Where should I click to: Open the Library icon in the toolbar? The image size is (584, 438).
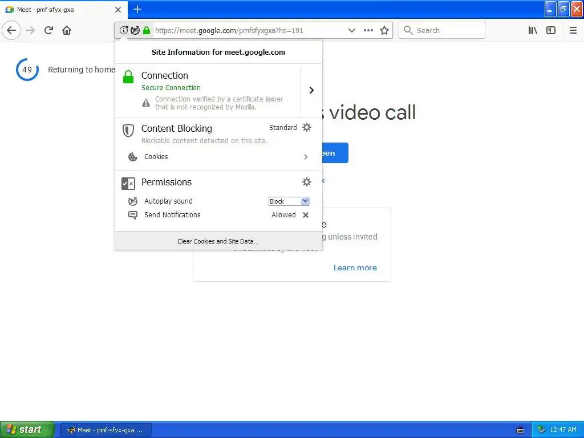click(x=533, y=30)
